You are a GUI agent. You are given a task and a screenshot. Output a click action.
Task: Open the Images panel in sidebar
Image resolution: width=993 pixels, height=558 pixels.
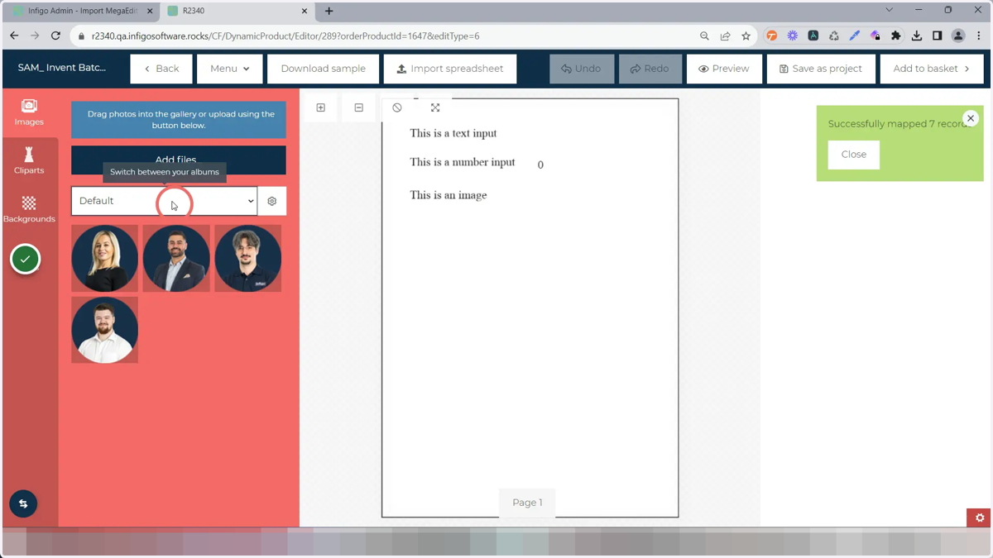tap(29, 113)
